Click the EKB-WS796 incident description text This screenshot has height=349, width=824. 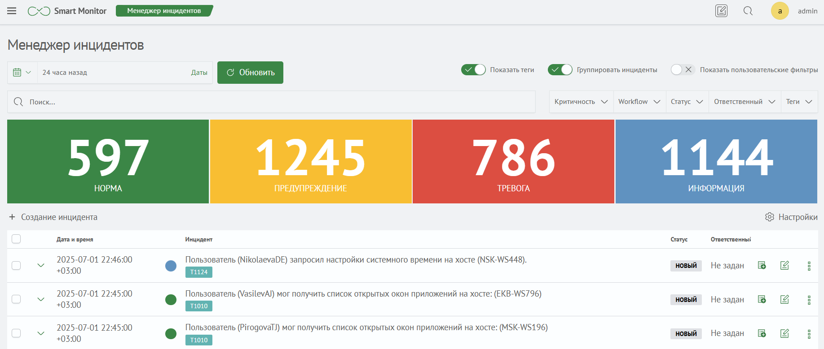coord(363,293)
